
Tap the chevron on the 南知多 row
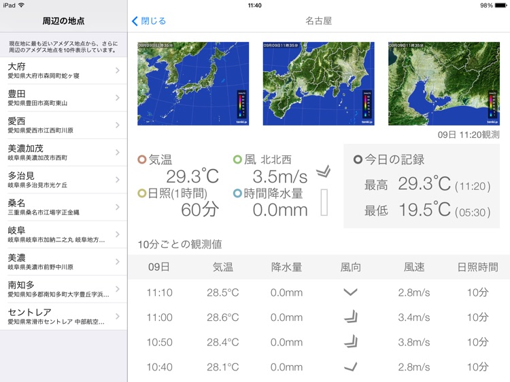118,289
